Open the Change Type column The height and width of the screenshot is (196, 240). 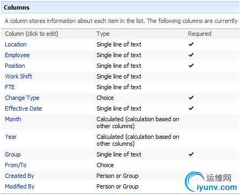click(22, 98)
